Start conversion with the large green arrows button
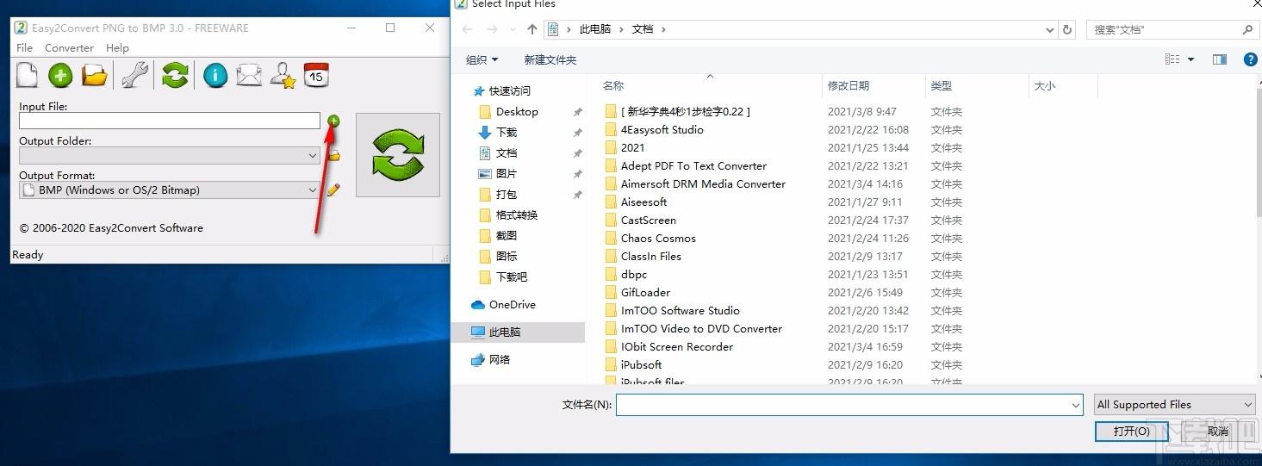1262x466 pixels. tap(398, 155)
